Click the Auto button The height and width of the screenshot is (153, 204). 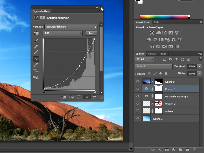tap(91, 33)
